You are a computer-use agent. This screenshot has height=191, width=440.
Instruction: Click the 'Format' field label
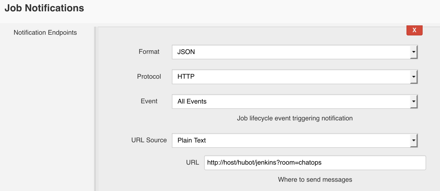coord(149,52)
